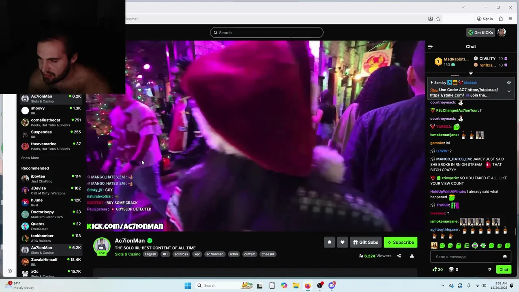The height and width of the screenshot is (292, 519).
Task: Share the stream via the share icon
Action: click(x=399, y=256)
